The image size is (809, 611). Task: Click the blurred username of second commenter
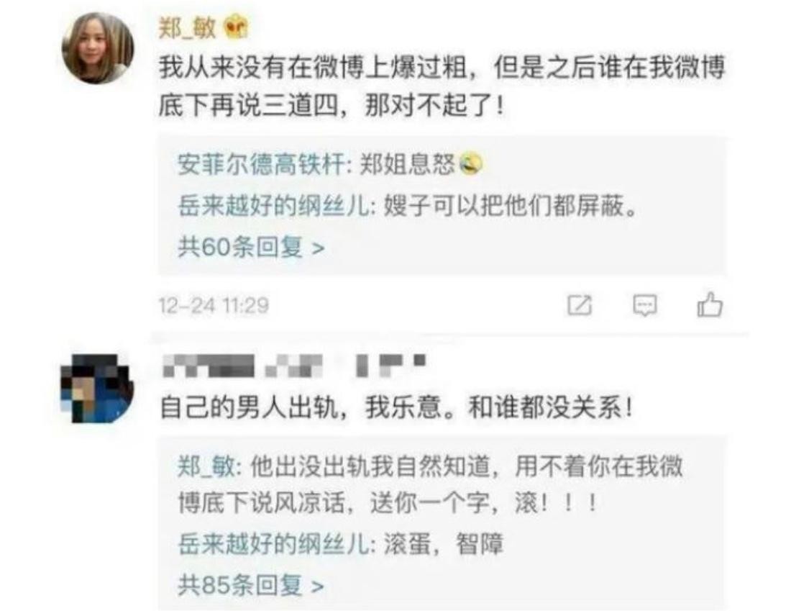click(293, 365)
